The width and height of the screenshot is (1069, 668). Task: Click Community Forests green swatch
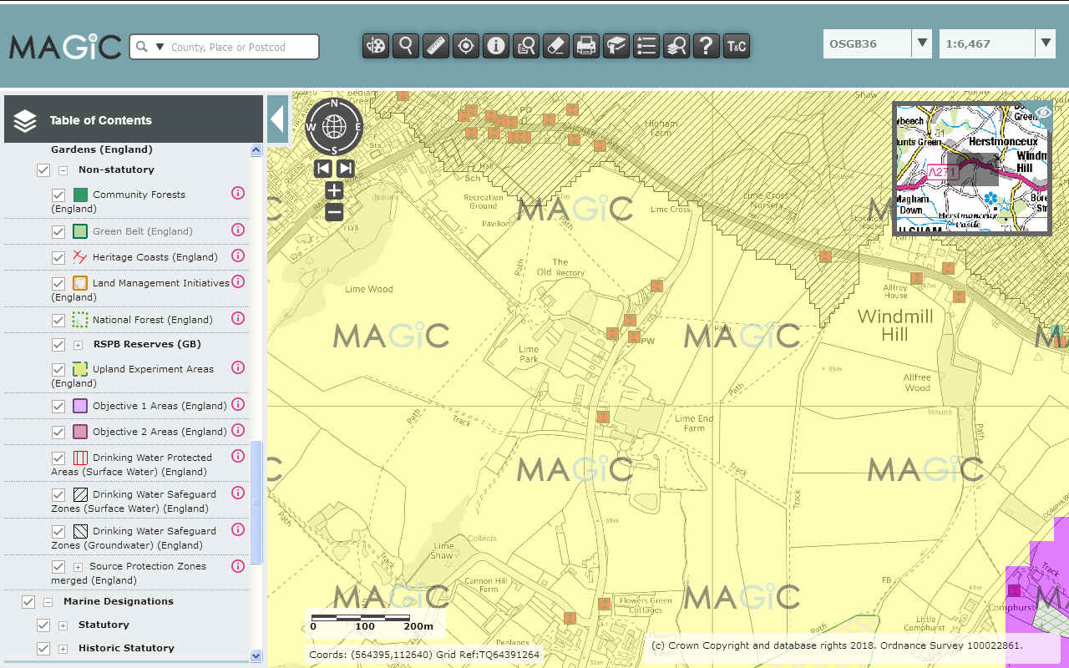80,195
